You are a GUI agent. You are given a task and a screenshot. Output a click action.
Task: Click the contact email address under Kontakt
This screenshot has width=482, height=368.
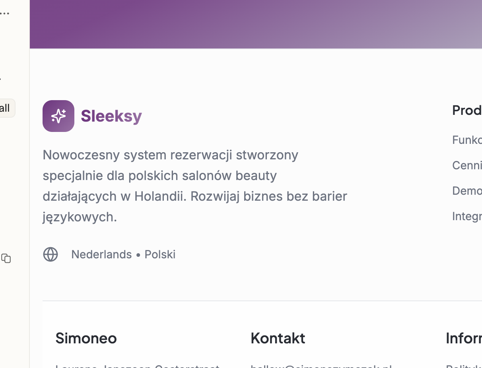321,366
